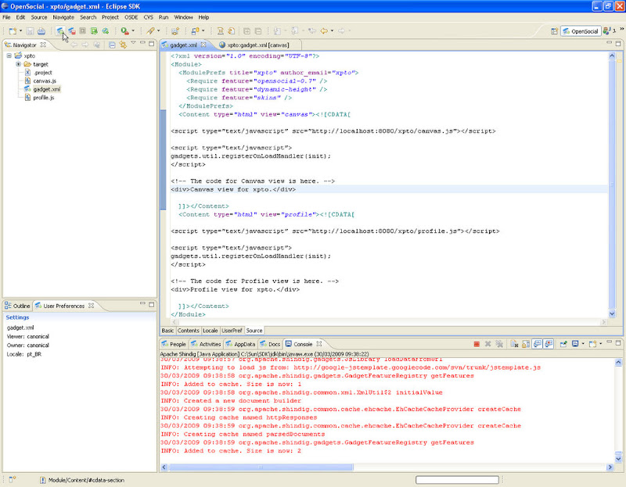626x487 pixels.
Task: Close the gadget.xml editor tab
Action: coord(203,45)
